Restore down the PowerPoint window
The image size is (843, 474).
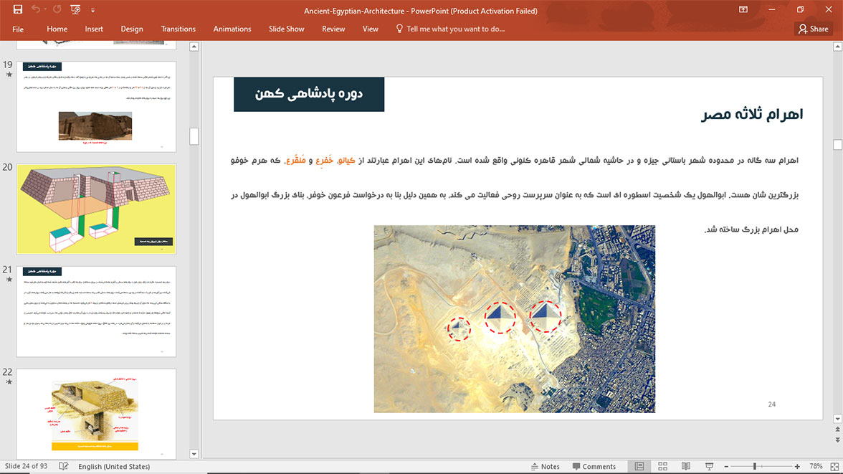click(800, 10)
